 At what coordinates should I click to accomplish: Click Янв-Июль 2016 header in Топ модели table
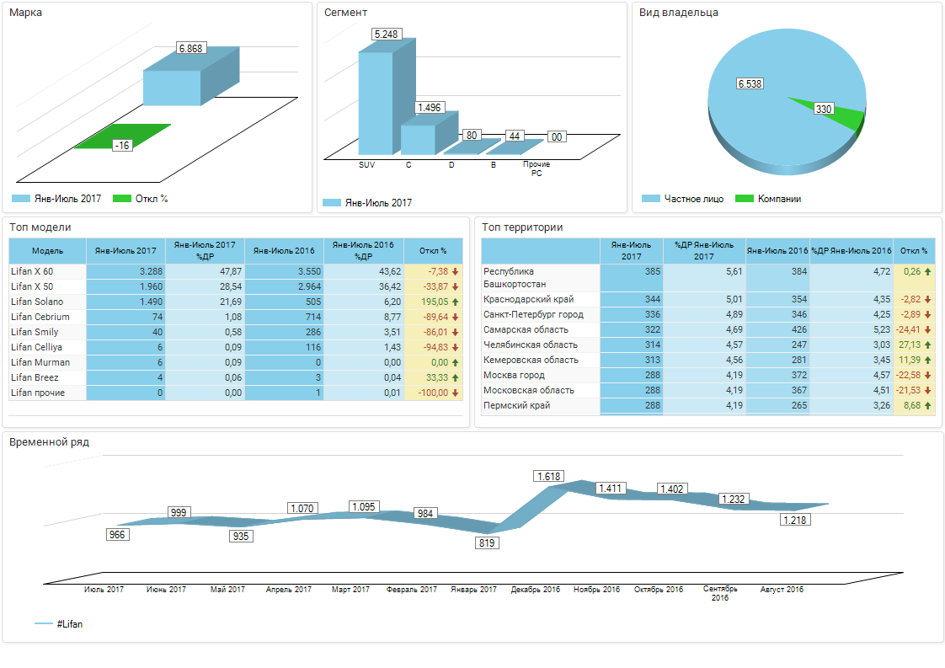[284, 251]
